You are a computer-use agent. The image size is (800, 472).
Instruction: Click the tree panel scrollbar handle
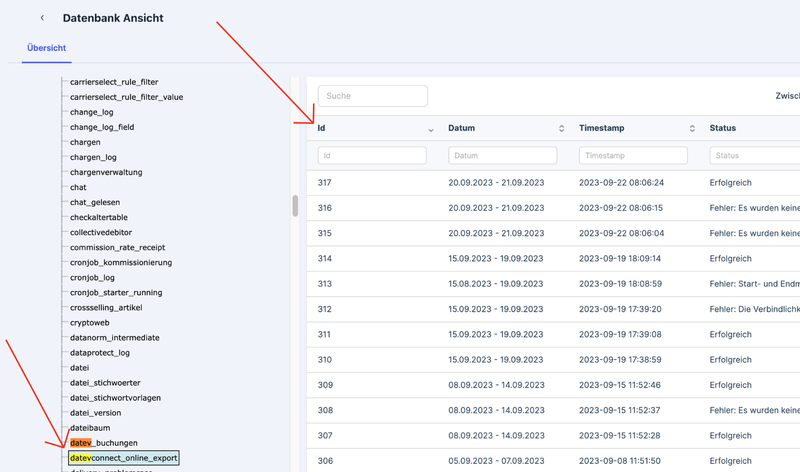point(295,206)
